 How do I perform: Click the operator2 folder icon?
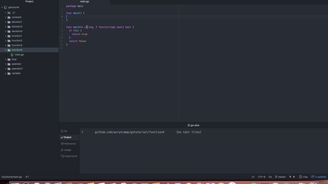tap(9, 68)
